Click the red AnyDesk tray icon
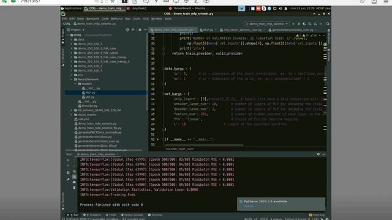Viewport: 392px width, 220px height. point(258,9)
